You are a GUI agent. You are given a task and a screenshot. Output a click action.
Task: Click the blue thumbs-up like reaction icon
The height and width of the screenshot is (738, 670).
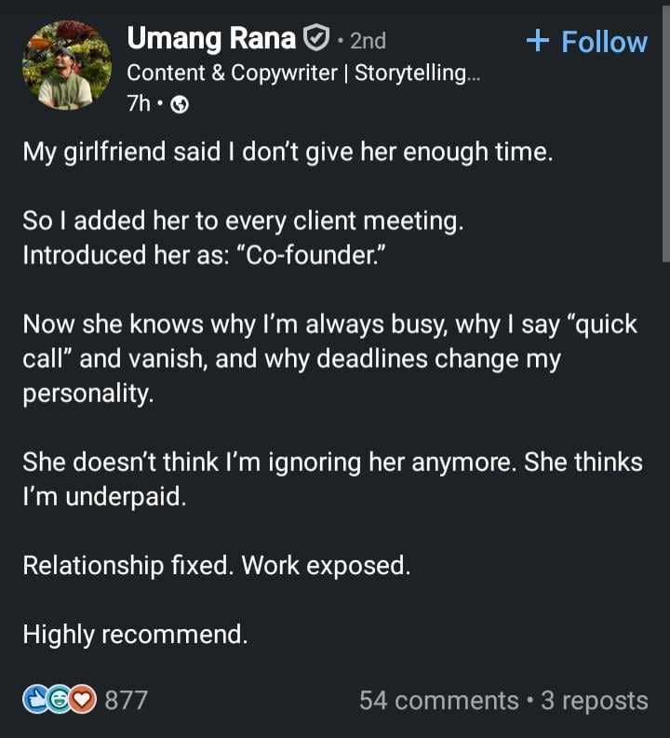(x=36, y=699)
